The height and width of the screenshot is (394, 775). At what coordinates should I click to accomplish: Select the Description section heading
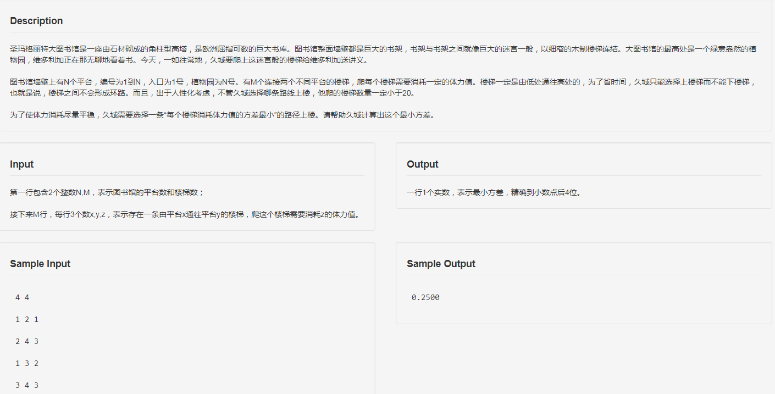pyautogui.click(x=36, y=21)
